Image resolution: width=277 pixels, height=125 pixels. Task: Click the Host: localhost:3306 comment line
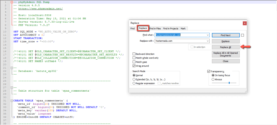click(x=32, y=15)
